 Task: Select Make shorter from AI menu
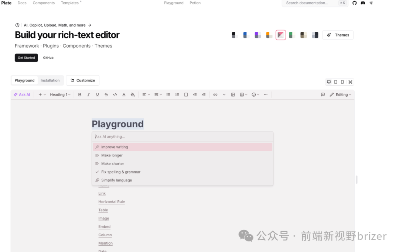(183, 163)
